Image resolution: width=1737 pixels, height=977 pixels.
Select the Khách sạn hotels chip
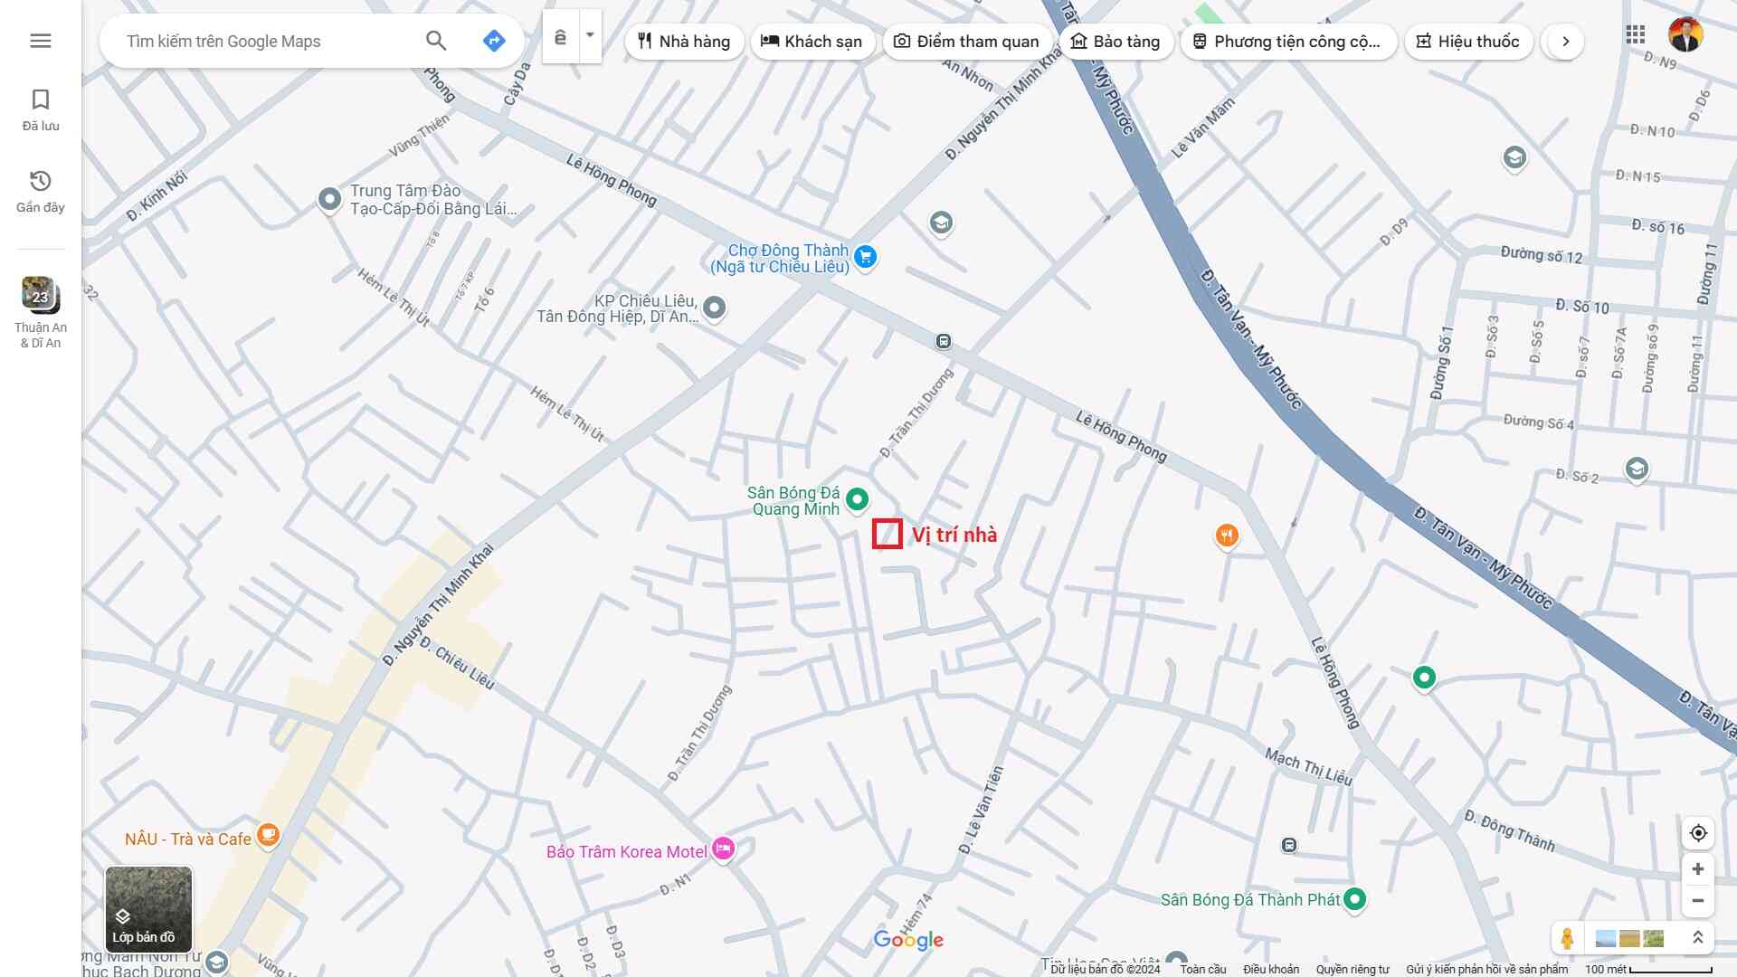(x=812, y=42)
